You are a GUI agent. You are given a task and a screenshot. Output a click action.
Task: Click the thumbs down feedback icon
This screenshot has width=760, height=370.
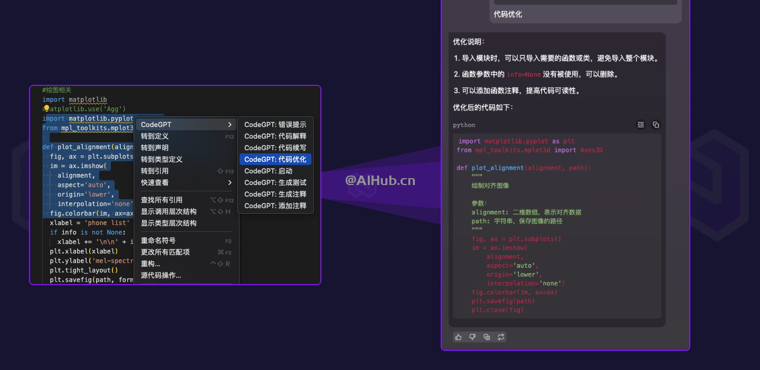(472, 337)
